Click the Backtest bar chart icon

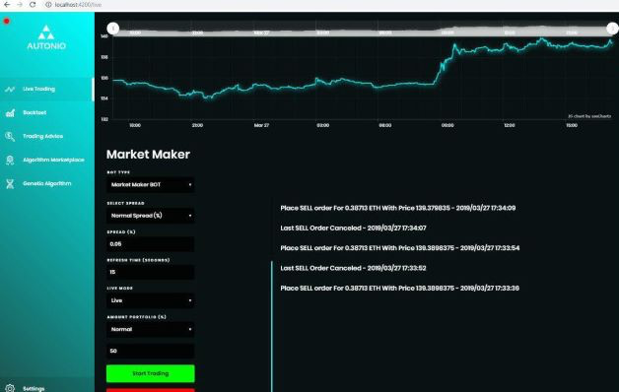(10, 113)
